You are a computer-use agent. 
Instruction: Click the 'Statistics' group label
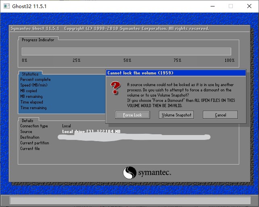(x=30, y=74)
